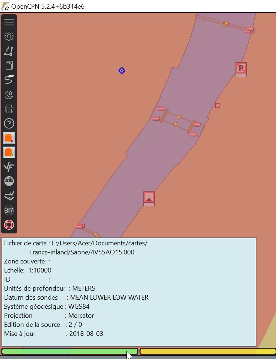Screen dimensions: 276x359
Task: Open Route and Mark Manager pages icon
Action: tap(9, 66)
